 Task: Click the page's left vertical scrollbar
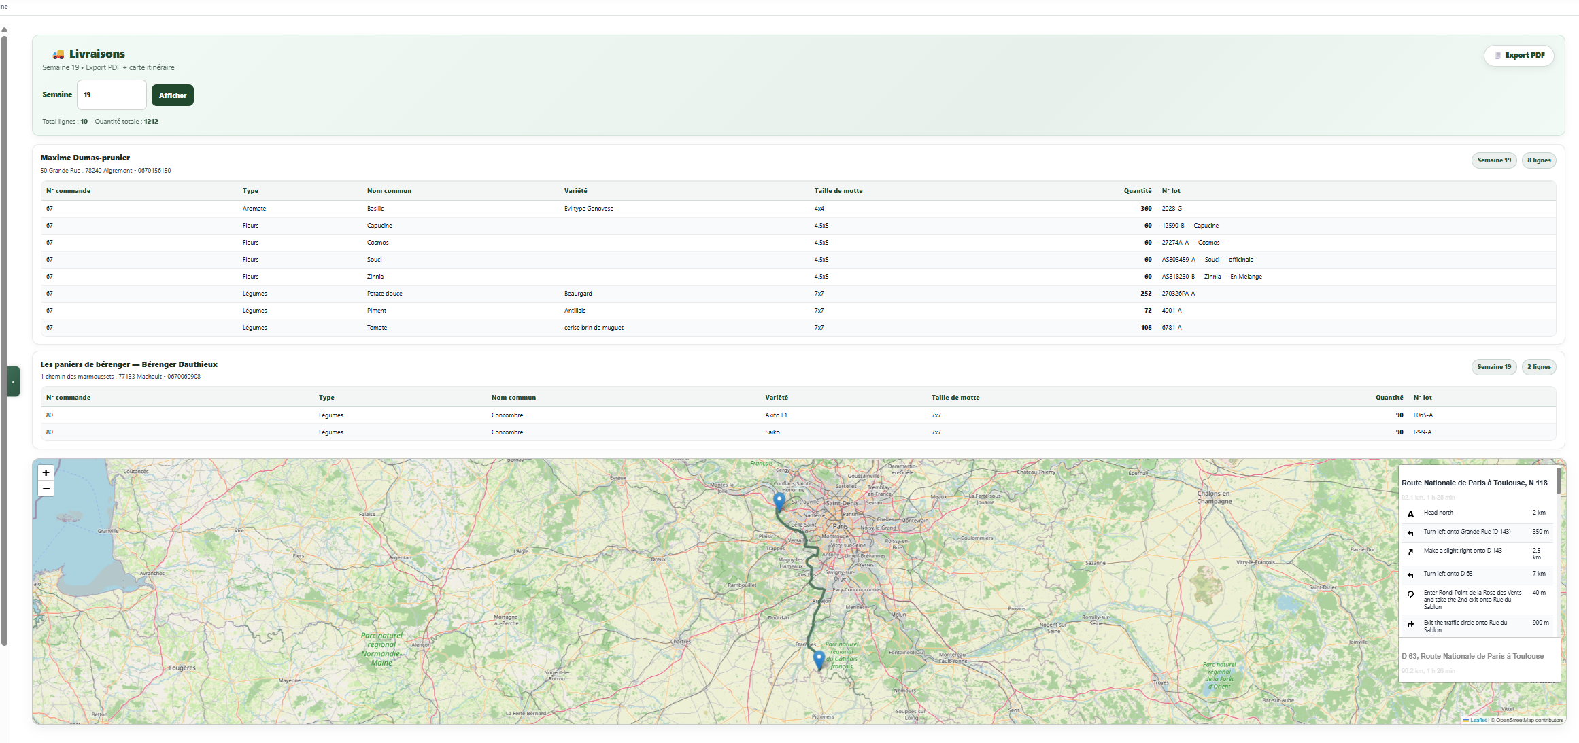5,340
